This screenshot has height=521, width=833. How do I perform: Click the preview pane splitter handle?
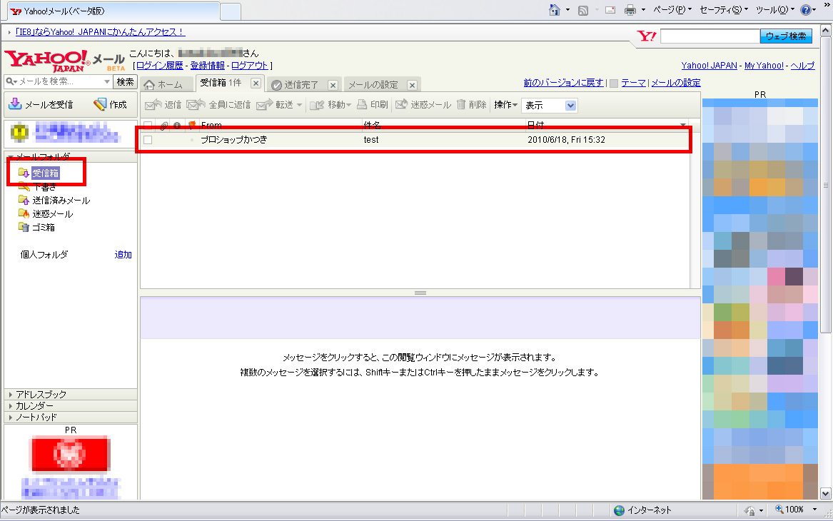[420, 293]
